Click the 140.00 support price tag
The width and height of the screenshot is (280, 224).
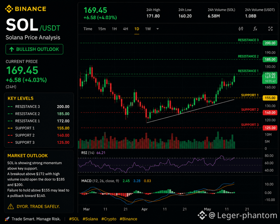point(270,113)
